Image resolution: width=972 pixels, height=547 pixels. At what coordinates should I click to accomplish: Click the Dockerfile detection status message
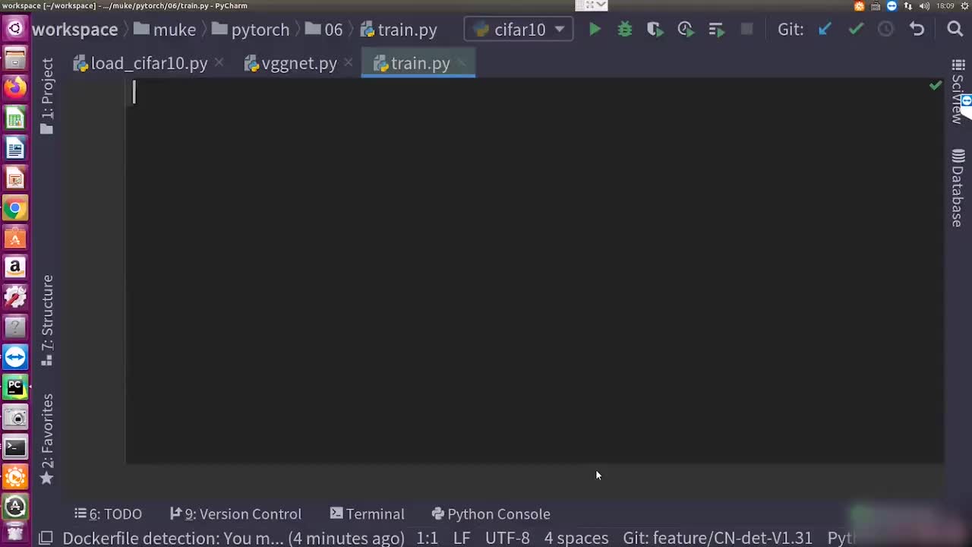233,539
